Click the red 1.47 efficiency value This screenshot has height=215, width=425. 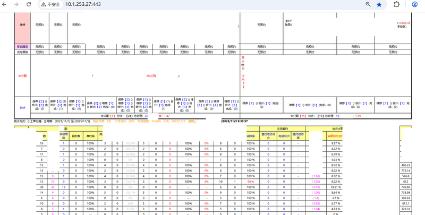(x=167, y=116)
